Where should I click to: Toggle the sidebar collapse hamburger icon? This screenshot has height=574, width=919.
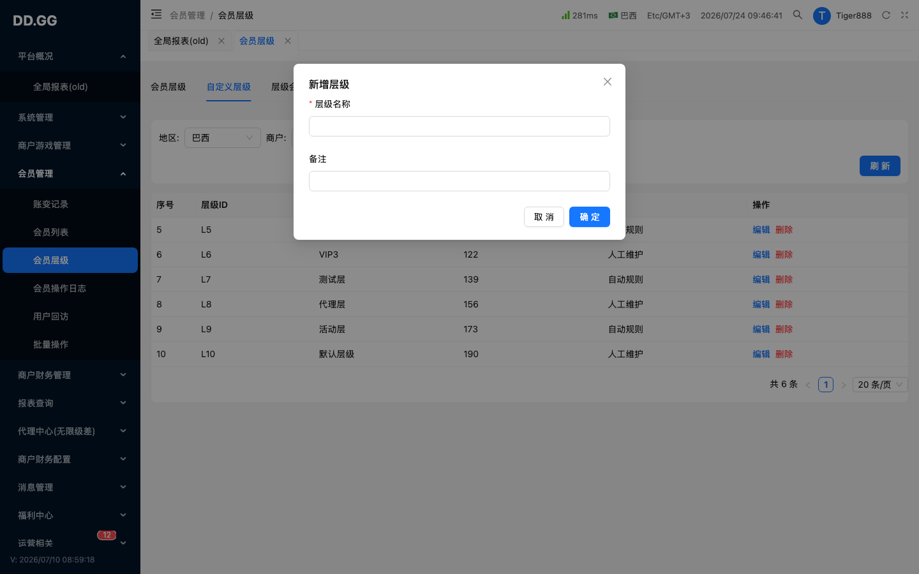[x=156, y=14]
